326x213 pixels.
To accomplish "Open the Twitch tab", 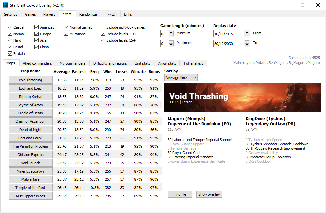I will coord(111,14).
